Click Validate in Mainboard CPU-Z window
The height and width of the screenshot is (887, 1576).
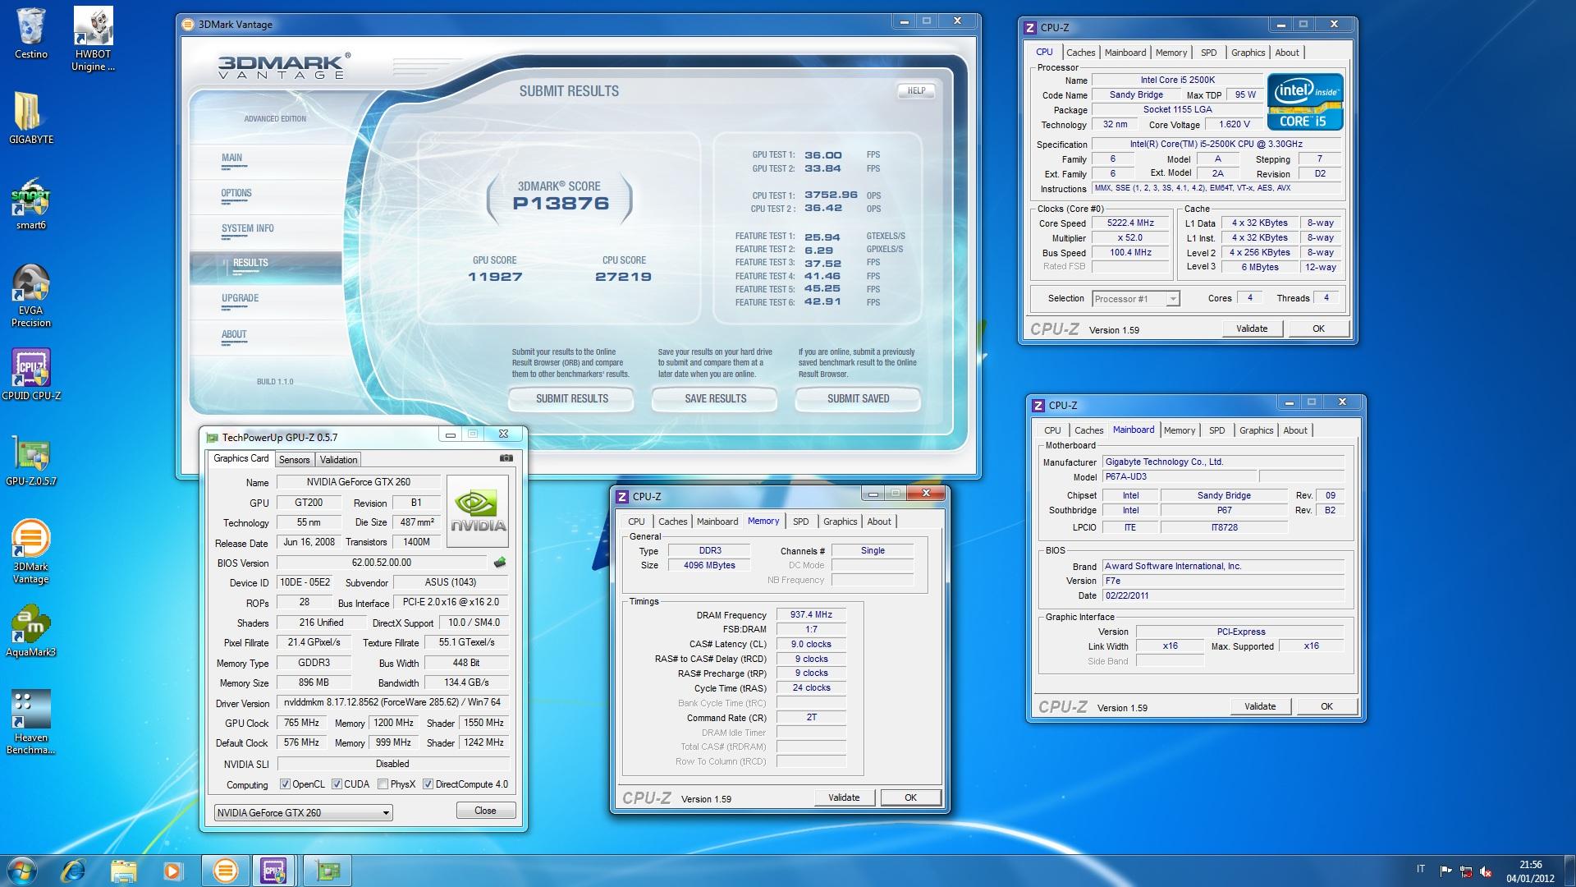1260,706
